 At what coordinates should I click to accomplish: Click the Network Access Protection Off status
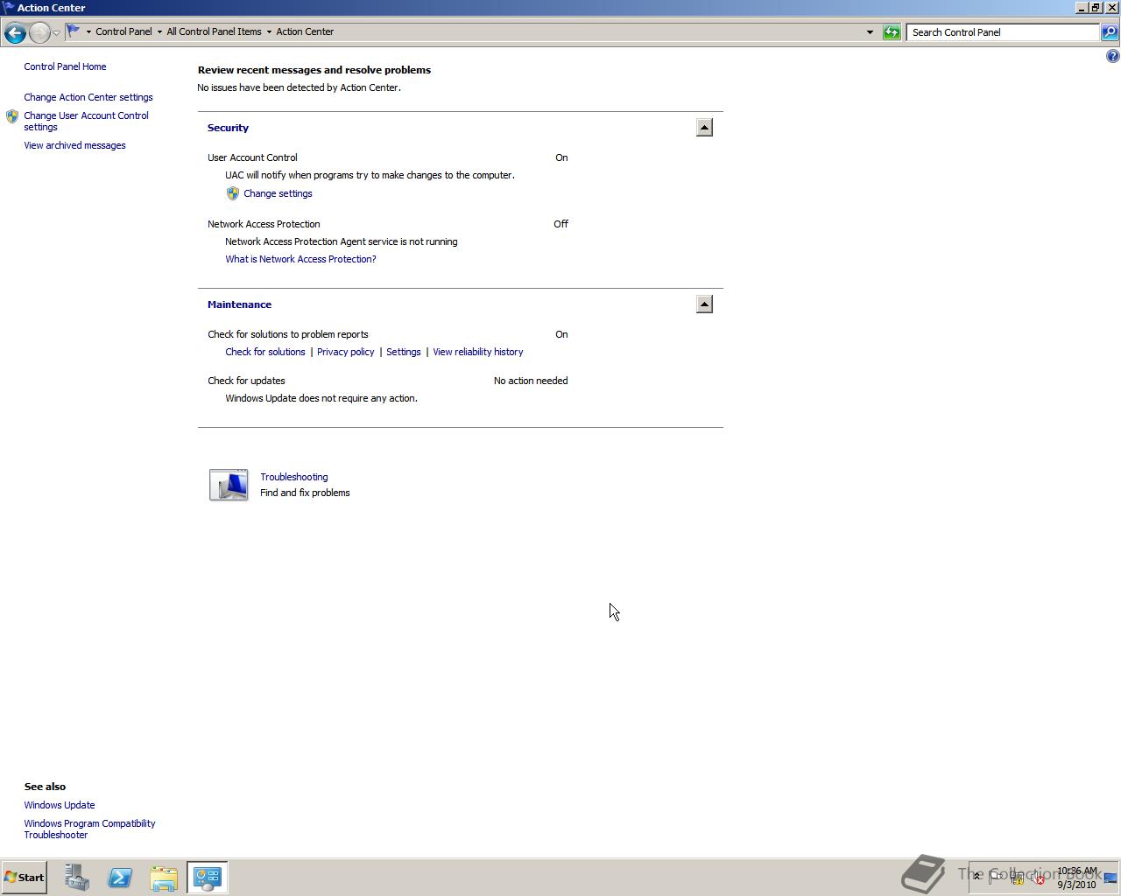pos(560,224)
